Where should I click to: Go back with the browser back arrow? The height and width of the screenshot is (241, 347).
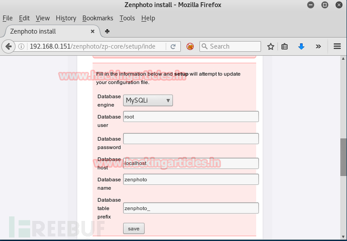9,46
